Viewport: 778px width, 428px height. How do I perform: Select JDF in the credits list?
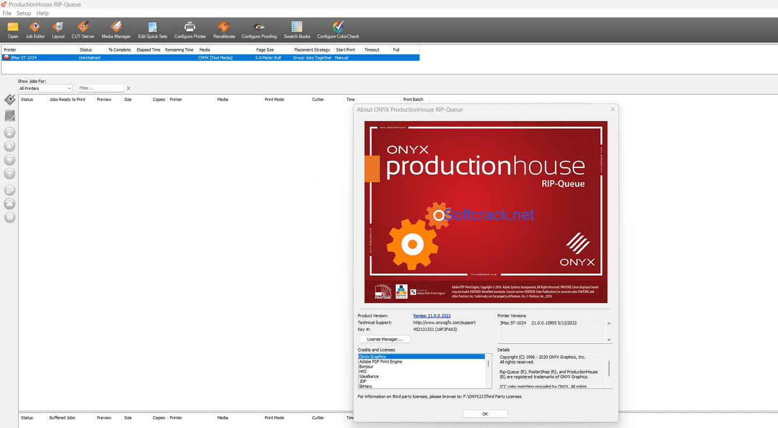click(363, 381)
